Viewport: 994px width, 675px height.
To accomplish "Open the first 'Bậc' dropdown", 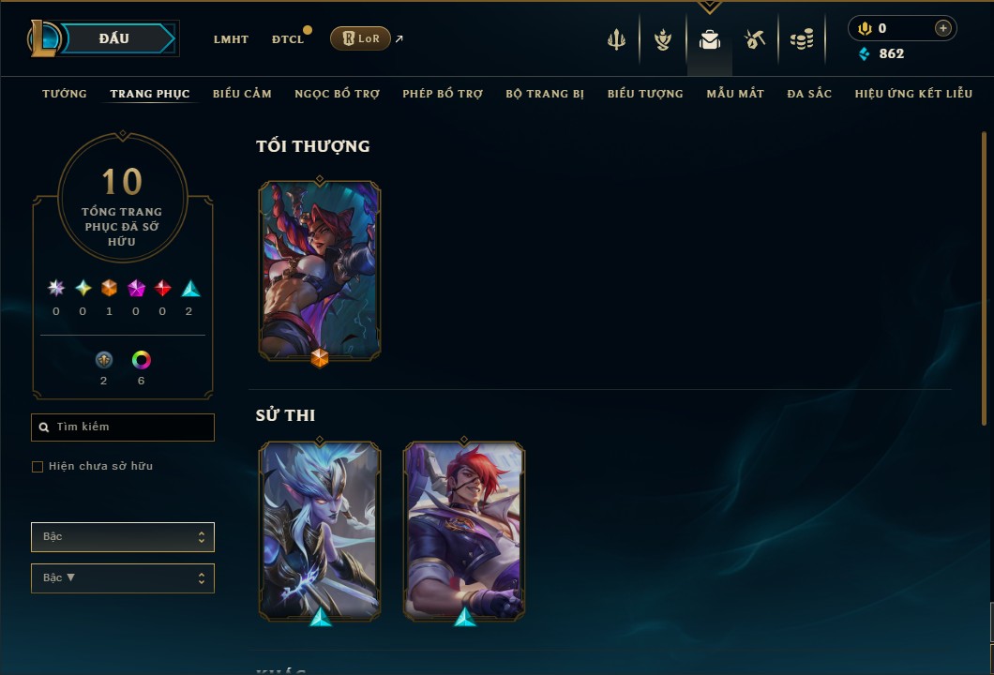I will (x=123, y=537).
